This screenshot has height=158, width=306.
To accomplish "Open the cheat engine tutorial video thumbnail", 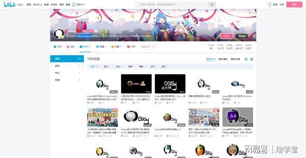I will (x=102, y=84).
